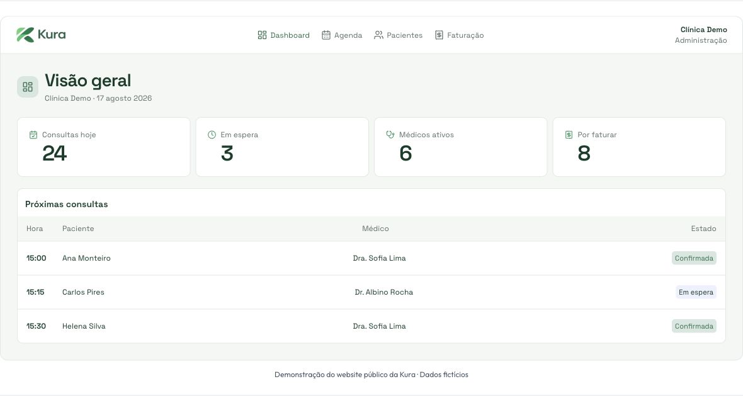
Task: Click the 15:15 appointment time
Action: point(35,292)
